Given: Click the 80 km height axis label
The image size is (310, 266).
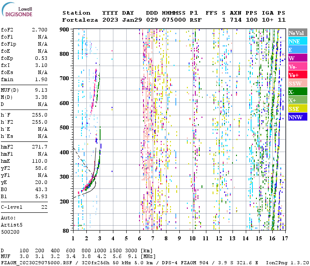Looking at the screenshot, I should (x=66, y=231).
